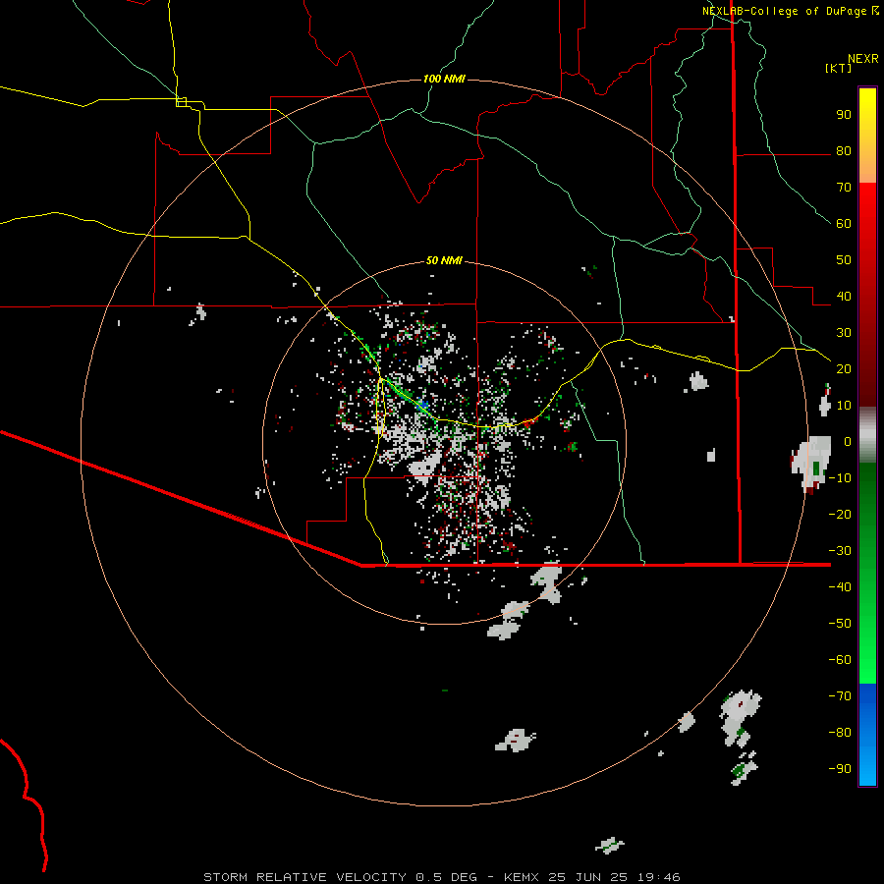Click the -60 value on the velocity scale
Image resolution: width=884 pixels, height=884 pixels.
pyautogui.click(x=840, y=660)
